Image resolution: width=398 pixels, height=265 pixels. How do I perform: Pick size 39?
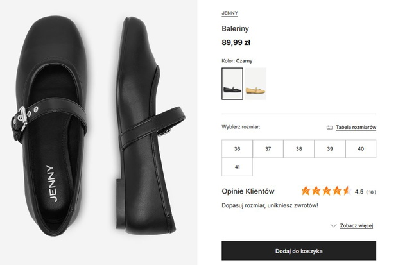(x=330, y=148)
